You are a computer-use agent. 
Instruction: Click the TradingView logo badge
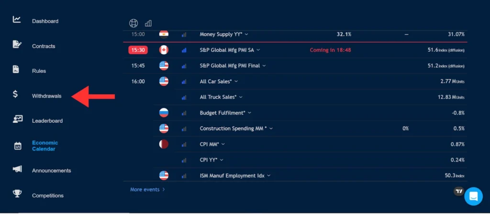[x=459, y=191]
